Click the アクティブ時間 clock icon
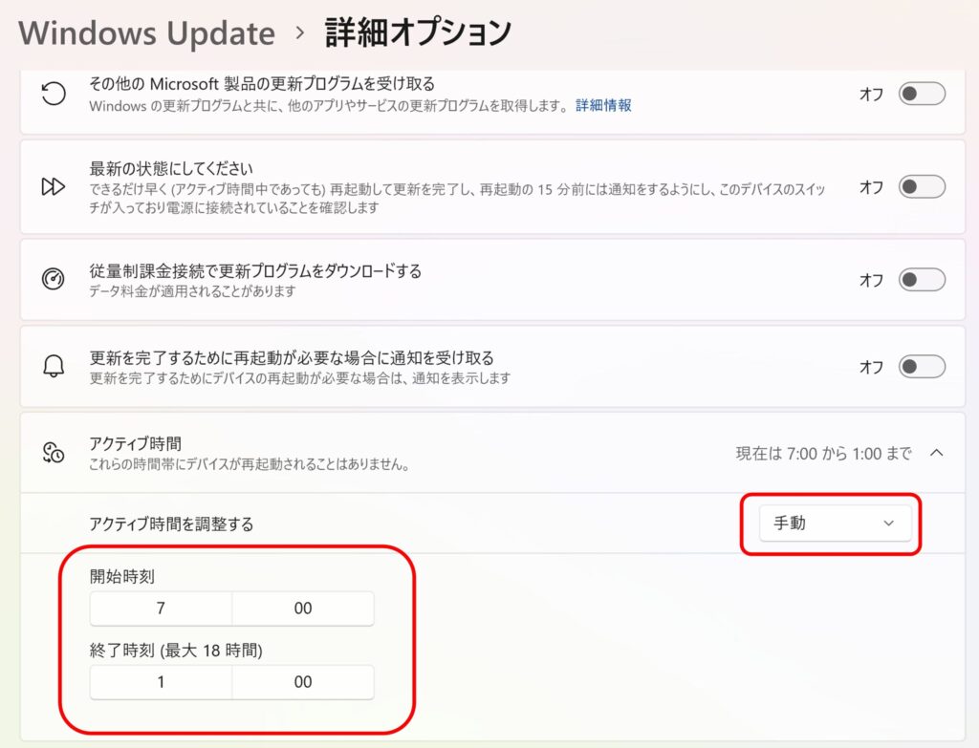The height and width of the screenshot is (748, 979). pyautogui.click(x=54, y=452)
